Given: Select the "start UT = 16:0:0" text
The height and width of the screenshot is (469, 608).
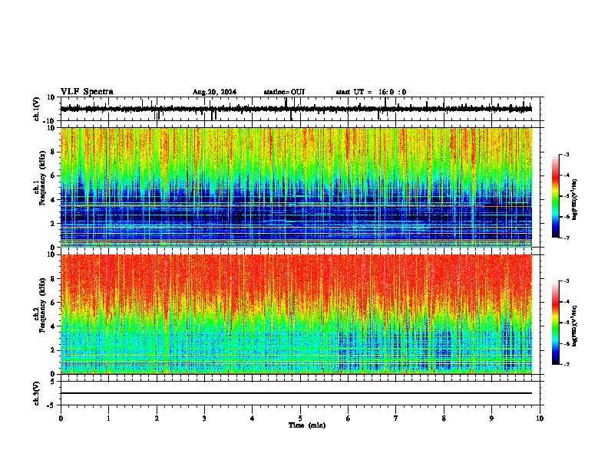Looking at the screenshot, I should [x=371, y=92].
